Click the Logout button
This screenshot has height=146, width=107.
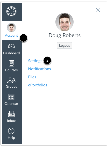coord(65,45)
